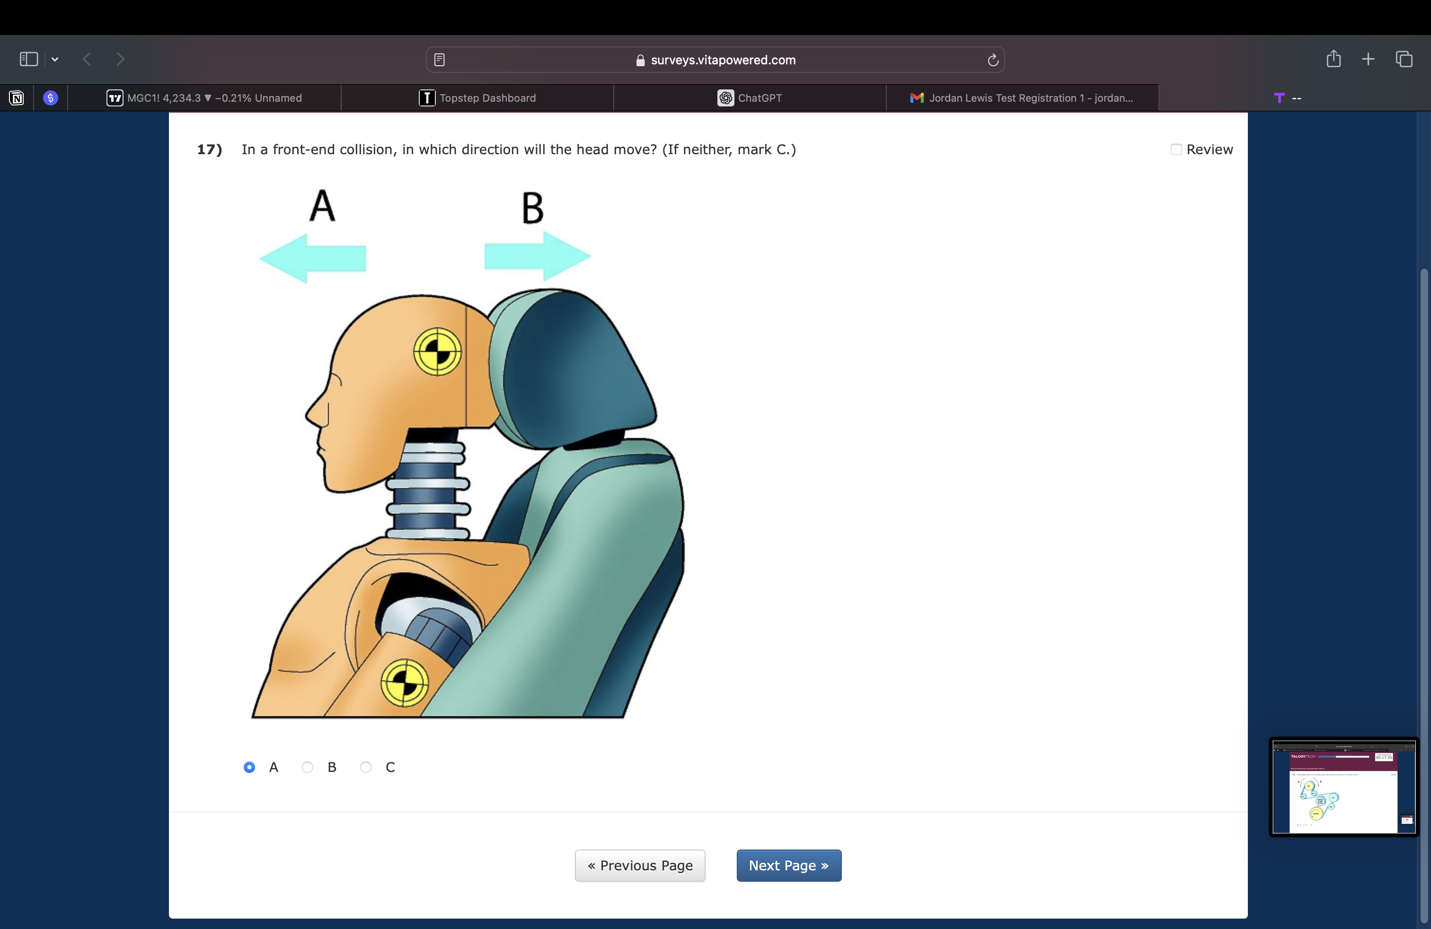Check the Review checkbox
The image size is (1431, 929).
(1176, 149)
